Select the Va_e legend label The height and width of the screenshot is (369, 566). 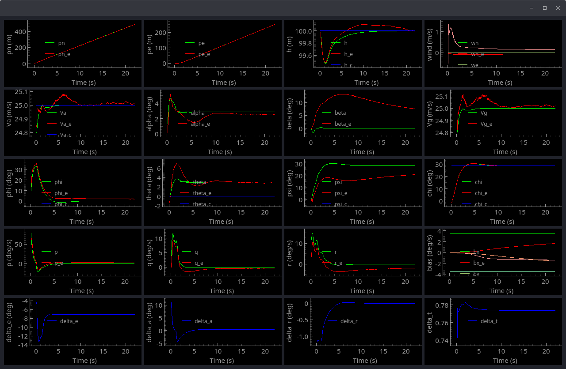point(65,124)
